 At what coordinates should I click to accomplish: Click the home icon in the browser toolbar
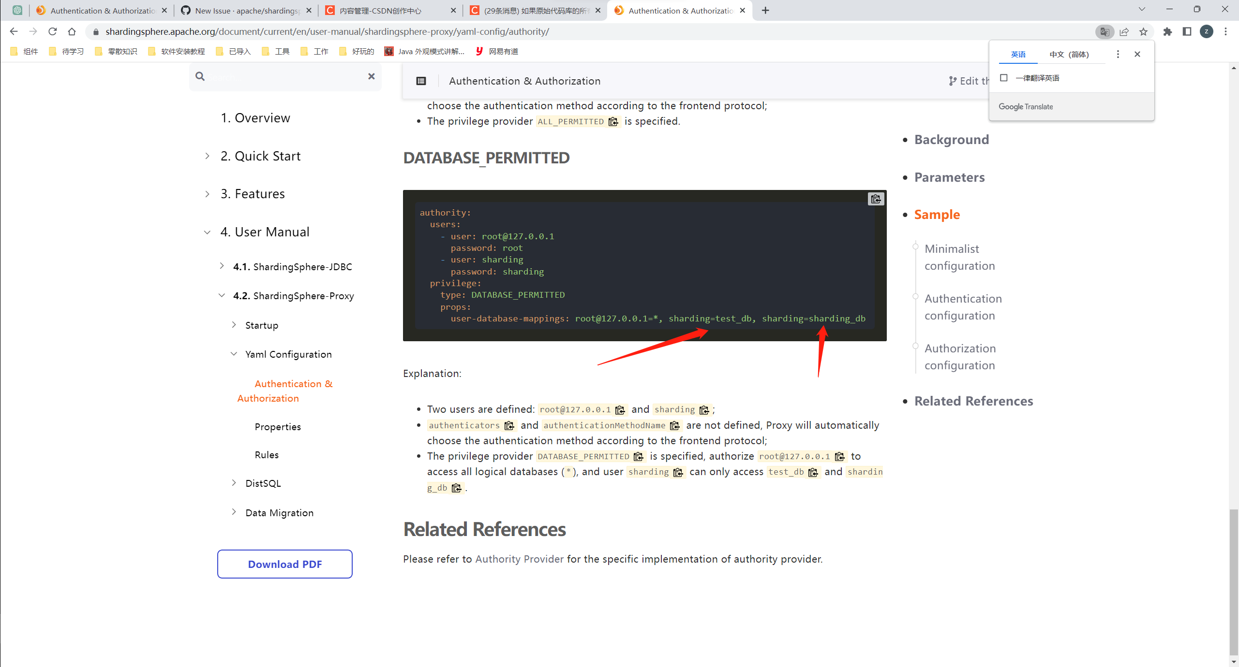72,31
